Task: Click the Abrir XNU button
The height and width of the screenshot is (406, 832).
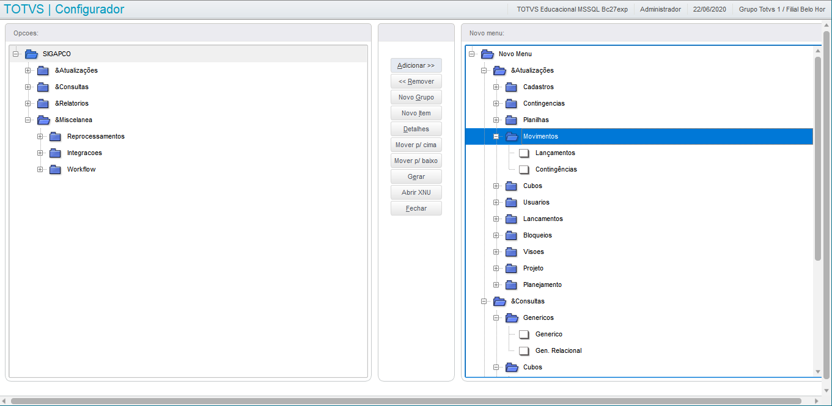Action: click(416, 192)
